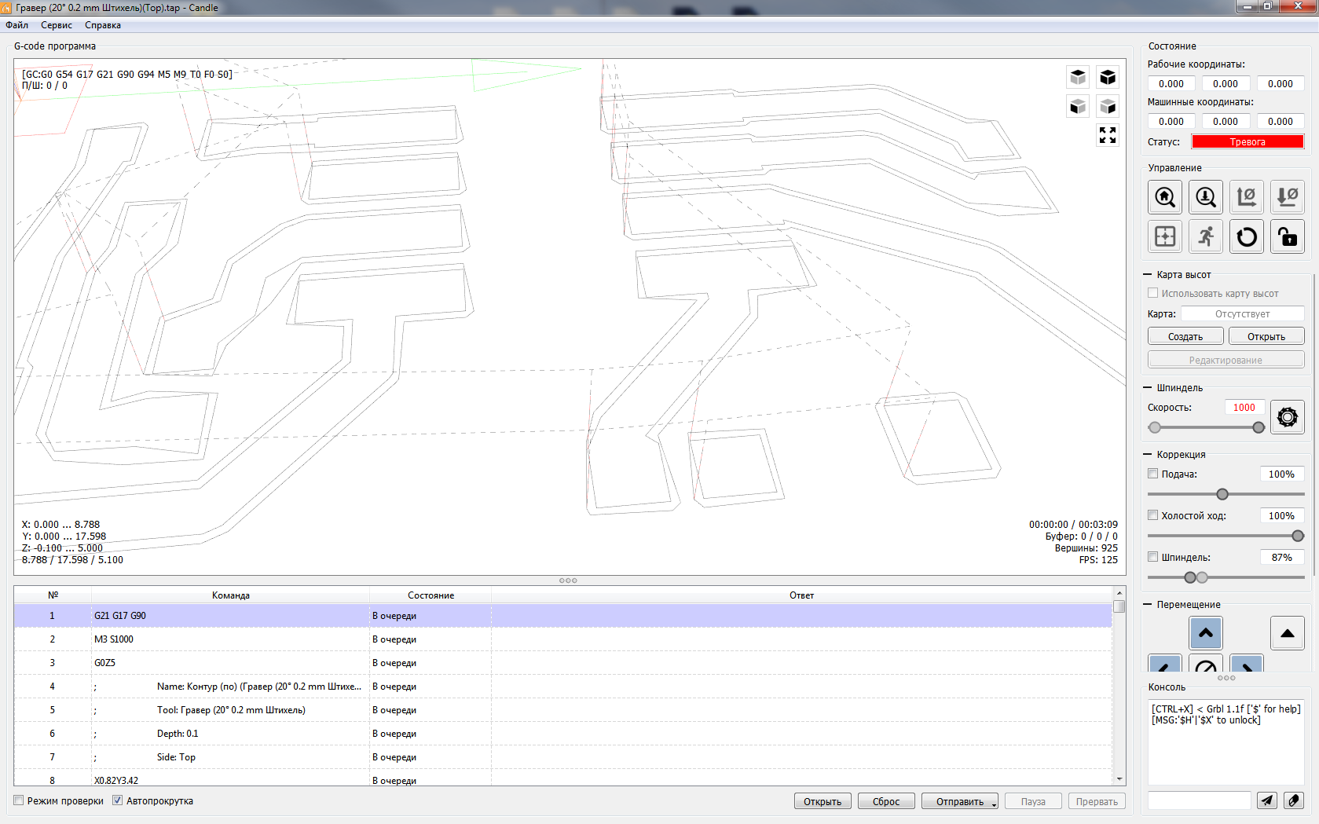
Task: Click the G-code table scrollbar up arrow
Action: tap(1119, 593)
